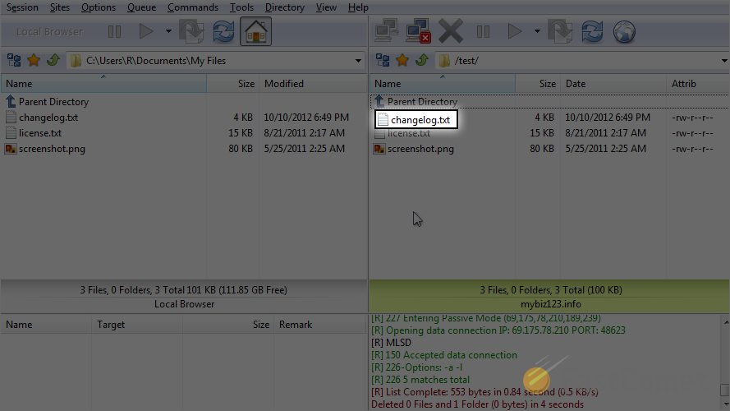
Task: Expand the remote /test/ path dropdown
Action: tap(723, 60)
